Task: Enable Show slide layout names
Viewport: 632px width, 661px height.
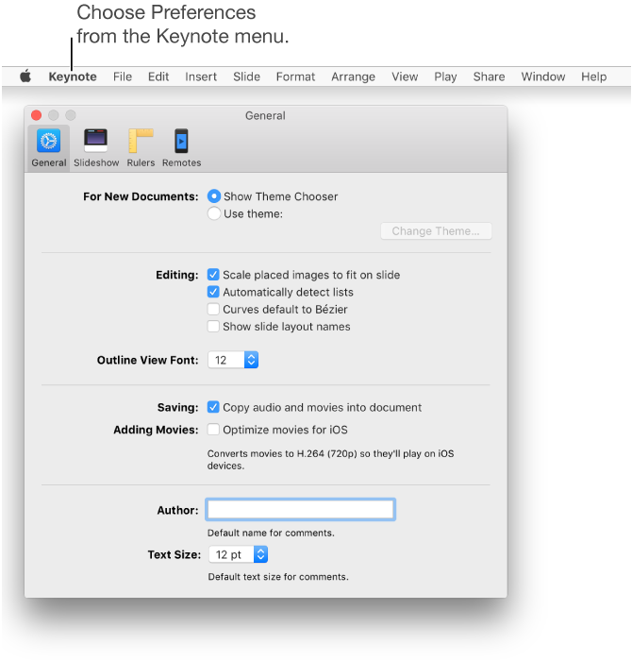Action: [213, 327]
